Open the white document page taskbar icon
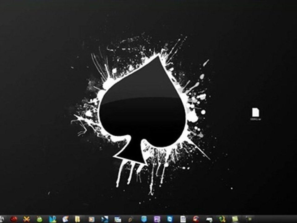This screenshot has width=297, height=223. click(183, 219)
